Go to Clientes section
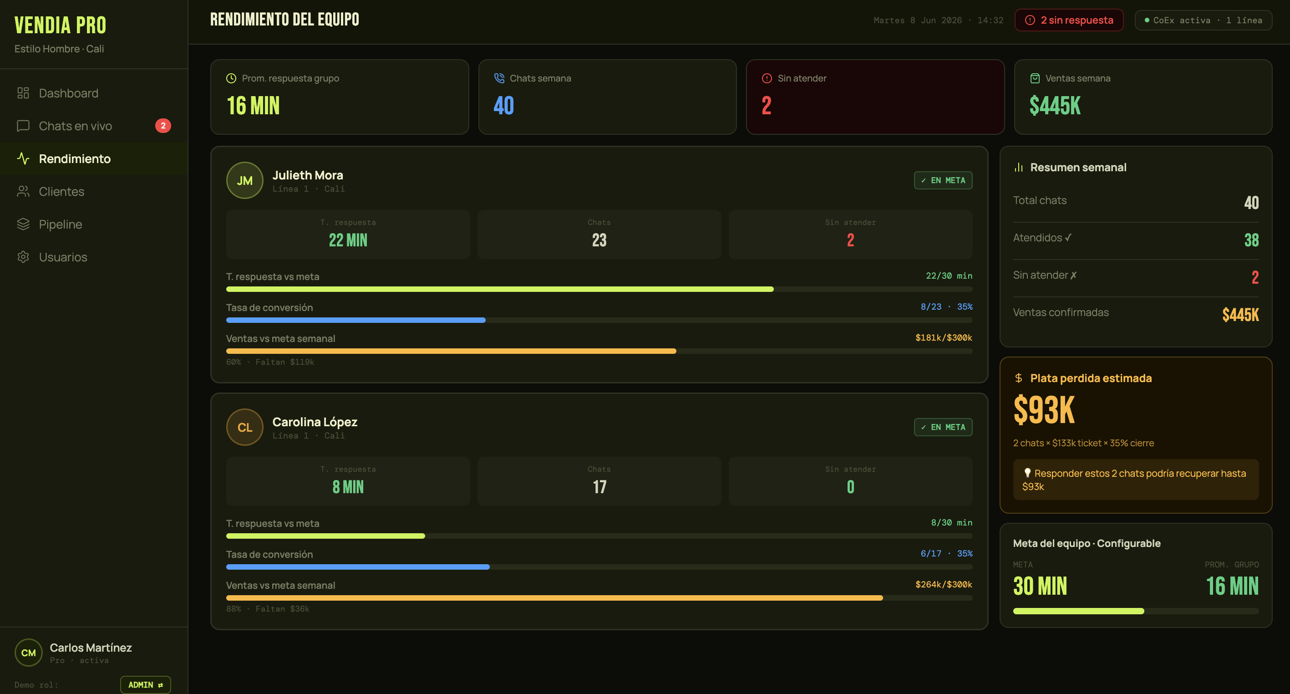 [x=94, y=191]
